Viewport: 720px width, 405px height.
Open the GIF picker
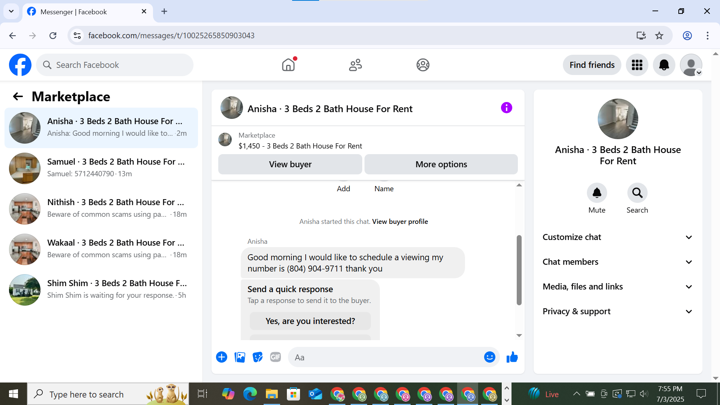coord(276,357)
